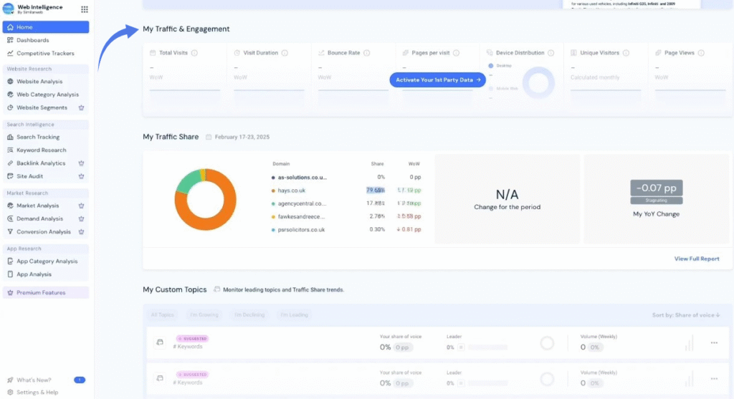Select the All Topics filter chip
This screenshot has width=734, height=399.
[x=162, y=315]
